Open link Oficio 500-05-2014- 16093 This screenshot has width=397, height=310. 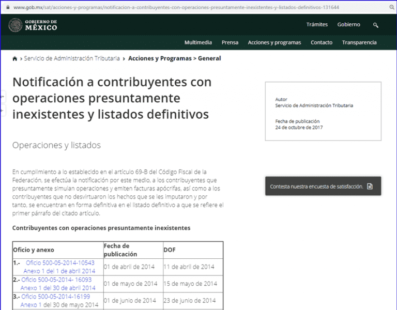(x=56, y=280)
